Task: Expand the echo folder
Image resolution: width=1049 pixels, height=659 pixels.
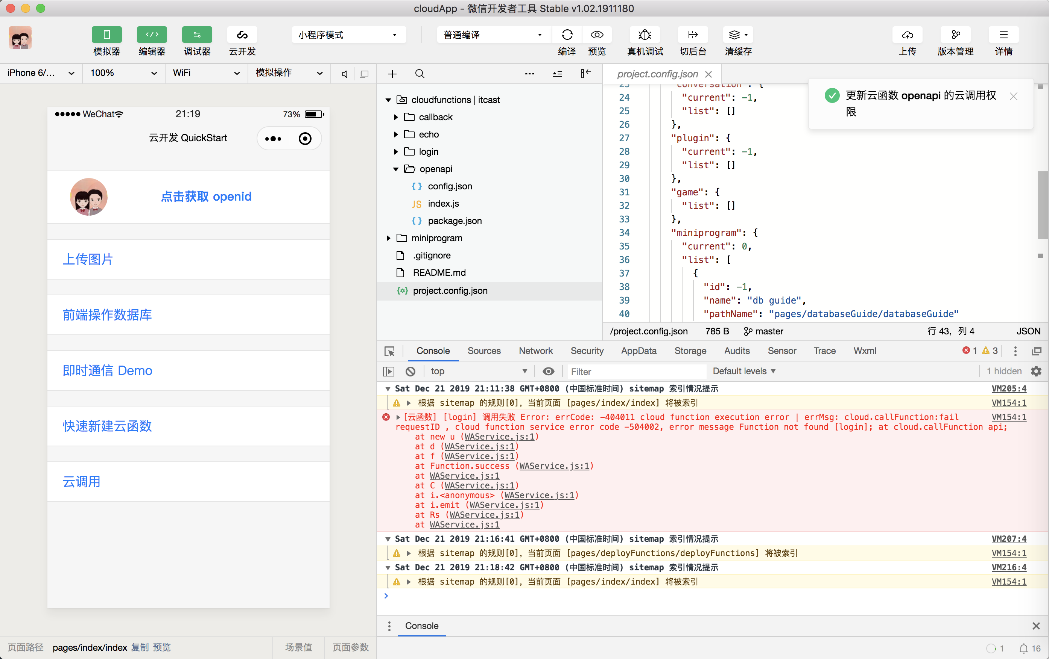Action: (395, 135)
